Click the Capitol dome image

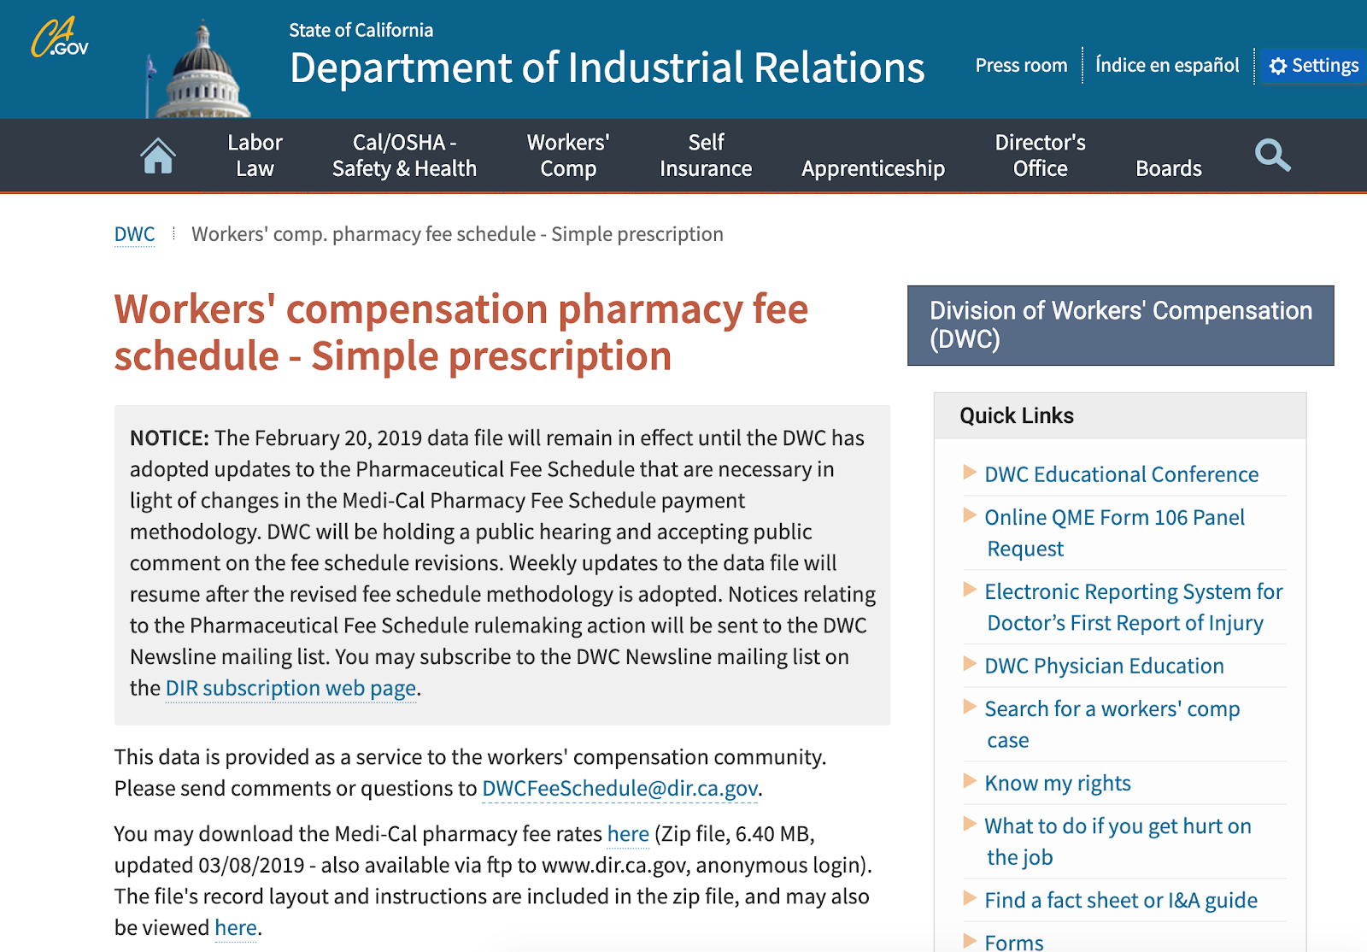point(199,71)
